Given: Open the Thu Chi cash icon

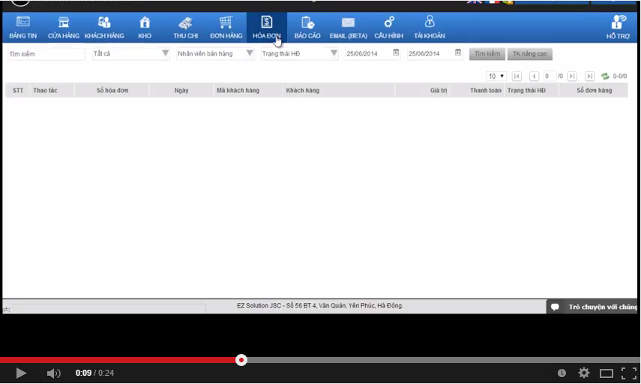Looking at the screenshot, I should coord(185,23).
